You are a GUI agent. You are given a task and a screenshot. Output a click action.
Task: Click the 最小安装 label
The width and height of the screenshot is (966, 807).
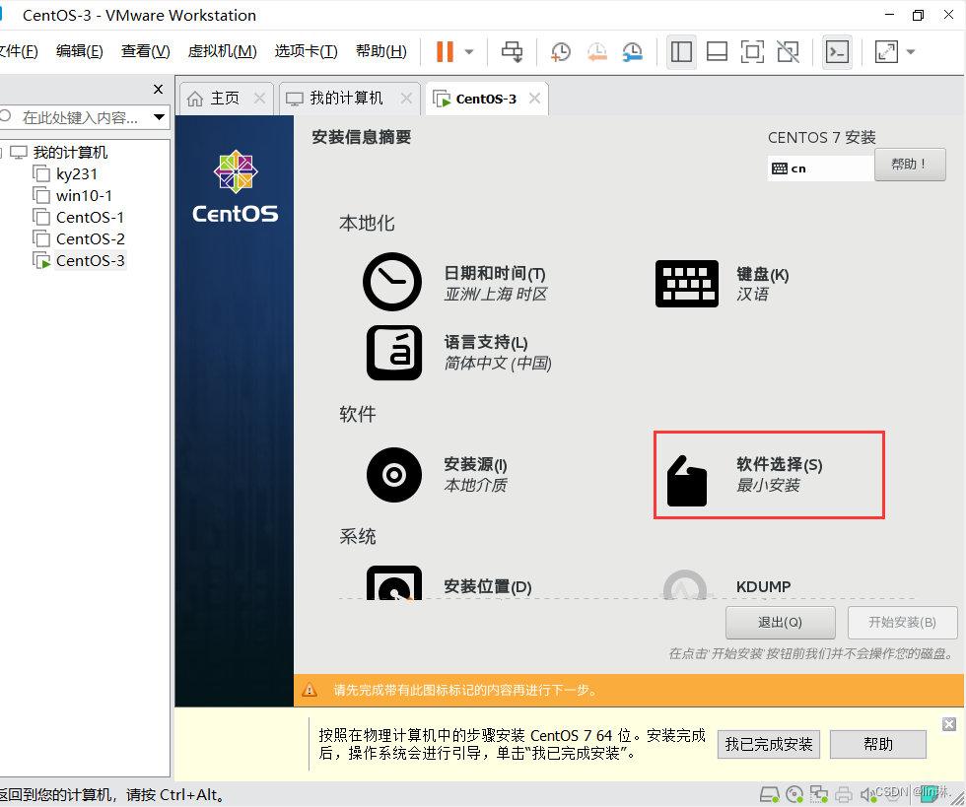(768, 486)
